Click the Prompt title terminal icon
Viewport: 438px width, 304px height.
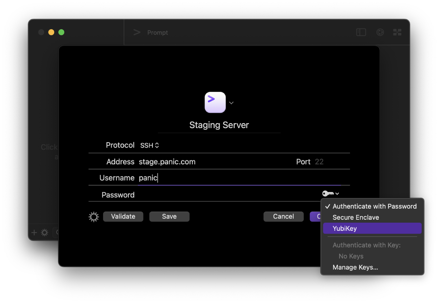137,32
